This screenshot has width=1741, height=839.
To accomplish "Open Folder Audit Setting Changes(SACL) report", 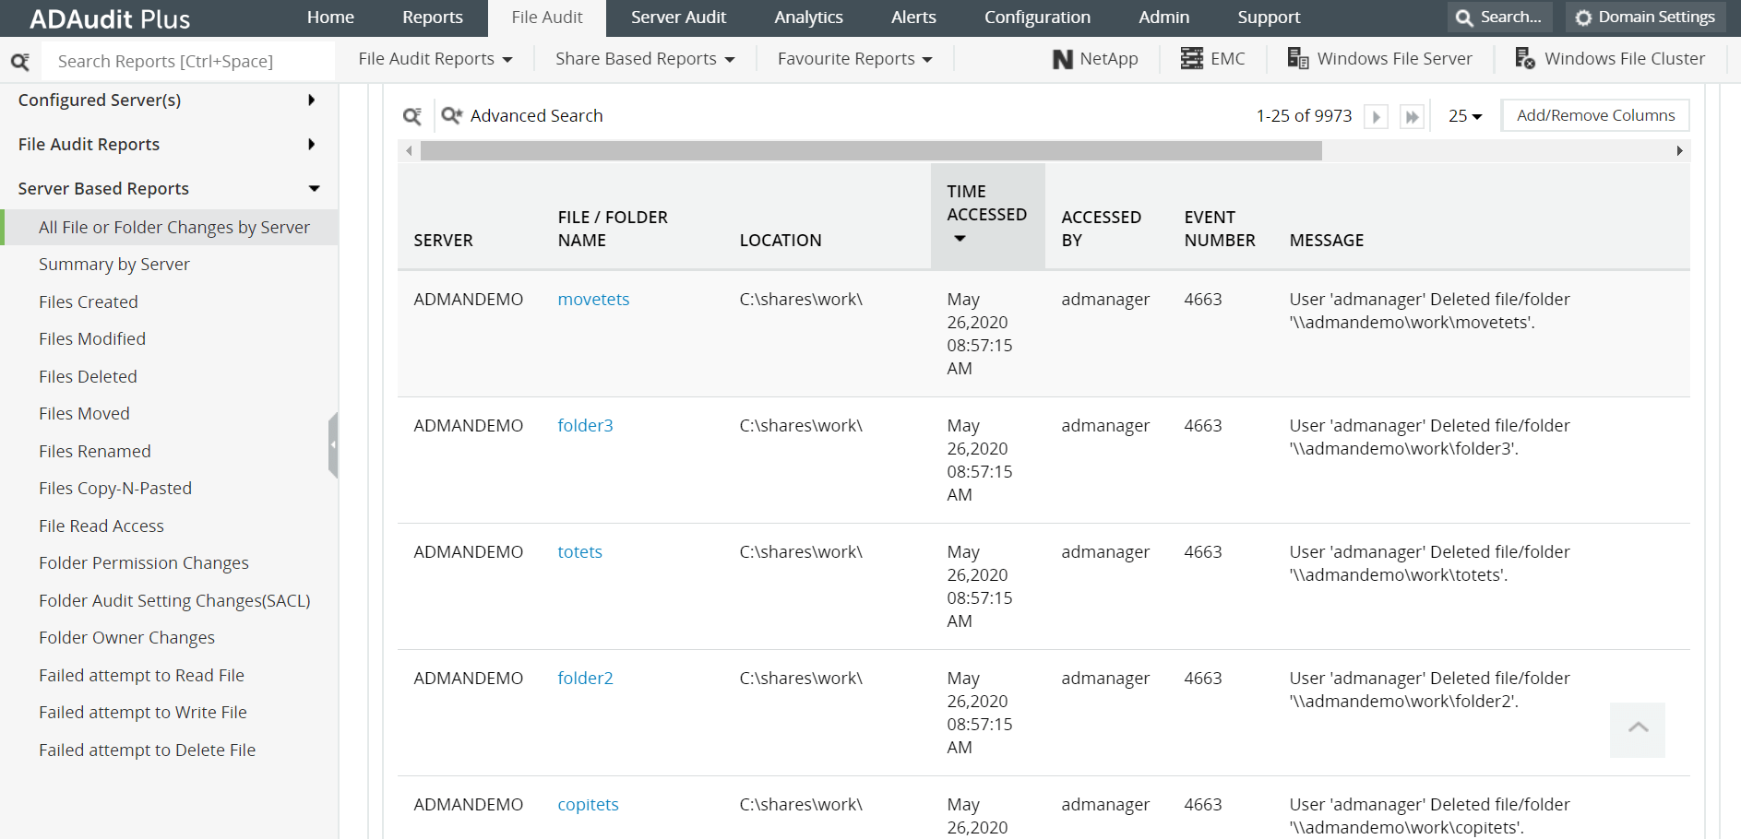I will tap(174, 601).
